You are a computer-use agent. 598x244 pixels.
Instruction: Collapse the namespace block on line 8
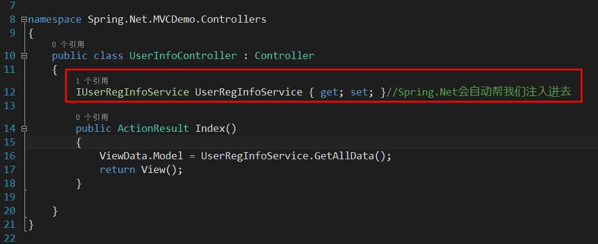pos(24,19)
